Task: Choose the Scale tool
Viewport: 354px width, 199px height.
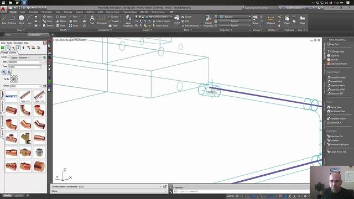Action: coord(60,25)
